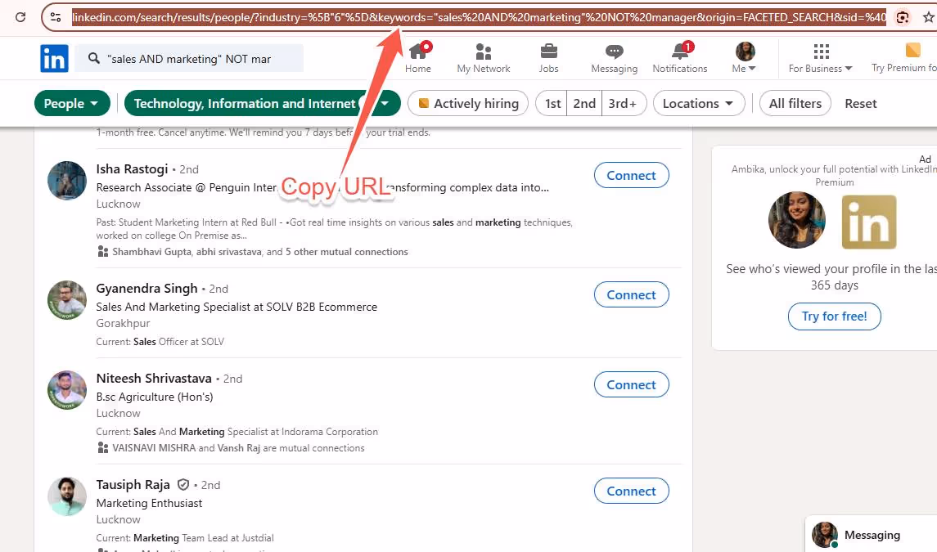This screenshot has width=937, height=552.
Task: Switch to the People results tab
Action: 72,103
